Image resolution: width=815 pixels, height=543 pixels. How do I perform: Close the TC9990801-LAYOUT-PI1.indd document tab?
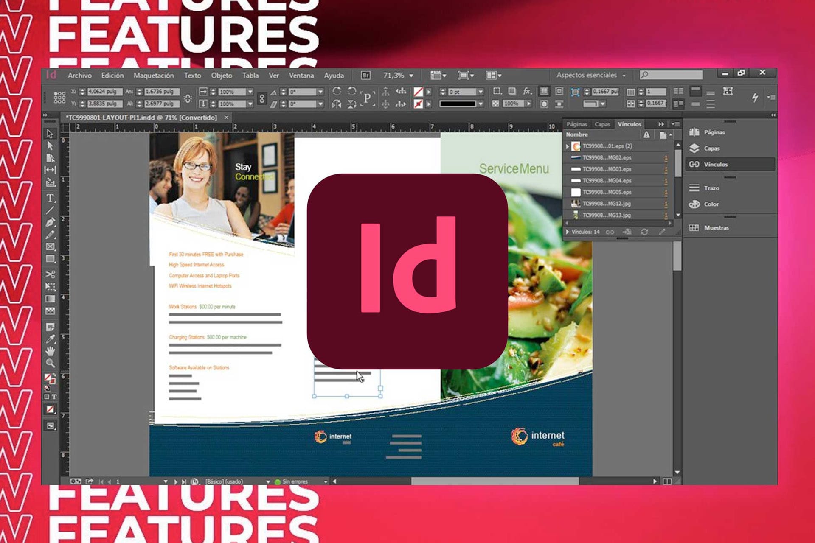pos(226,118)
